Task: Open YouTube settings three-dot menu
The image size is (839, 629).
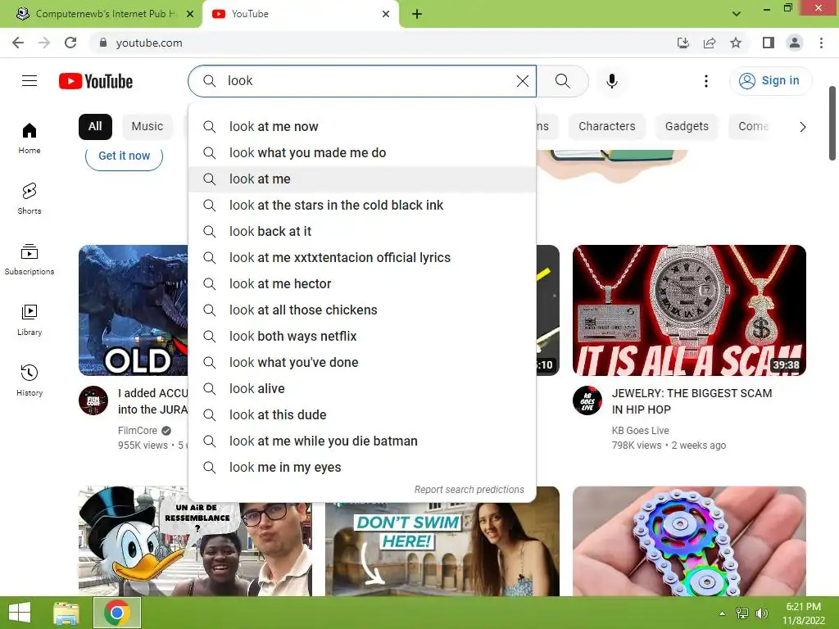Action: tap(705, 81)
